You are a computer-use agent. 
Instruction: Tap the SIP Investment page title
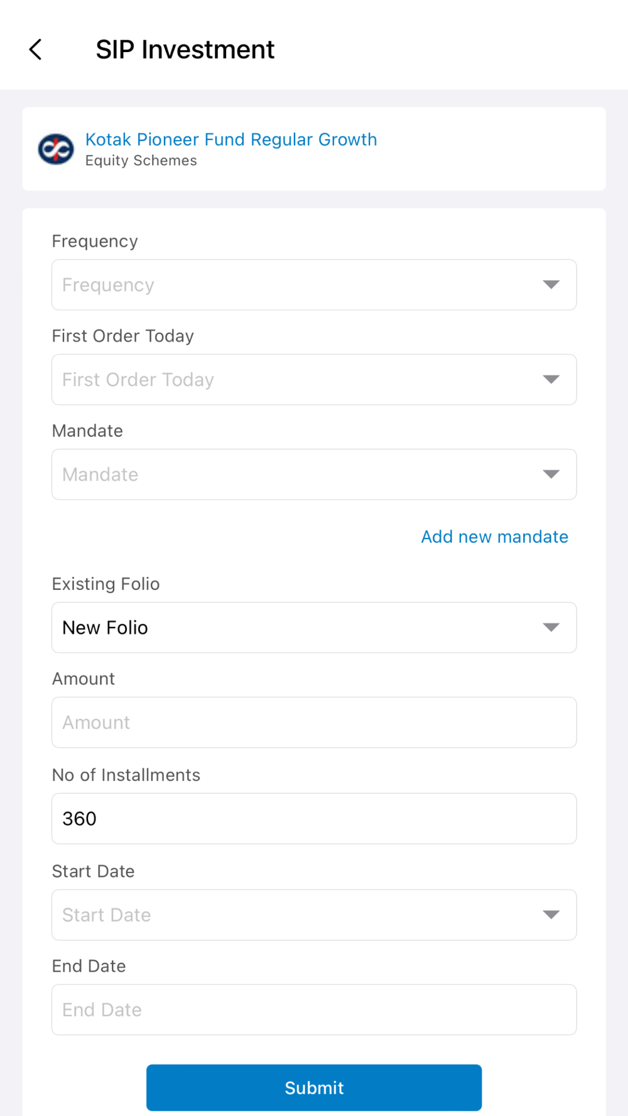[185, 50]
